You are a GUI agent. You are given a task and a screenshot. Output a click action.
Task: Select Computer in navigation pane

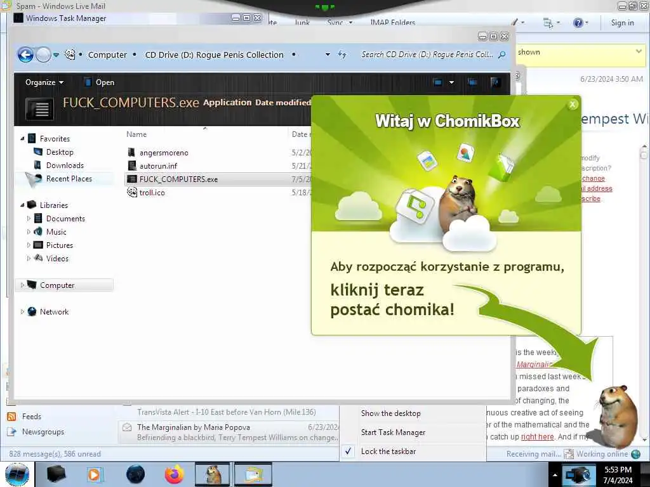[57, 285]
